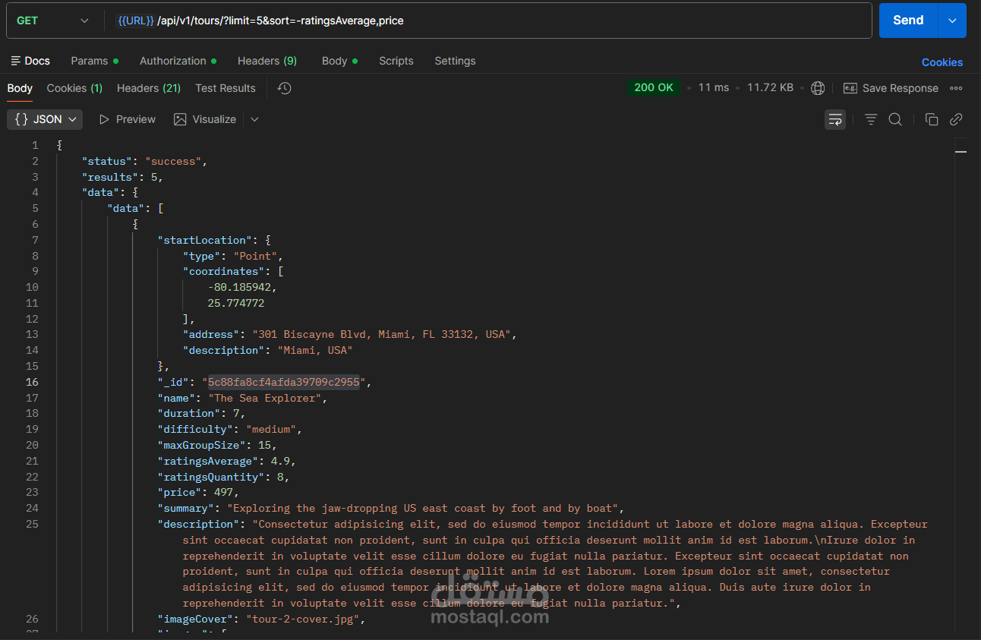Click the "success" status value
The image size is (981, 640).
(x=173, y=161)
